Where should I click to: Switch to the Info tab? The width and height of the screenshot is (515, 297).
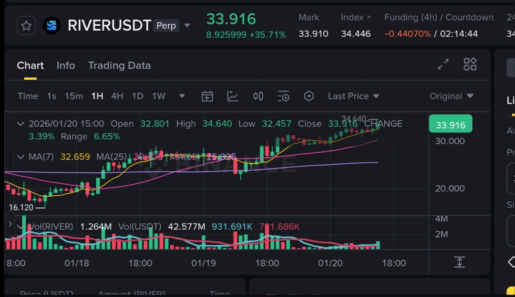point(66,65)
